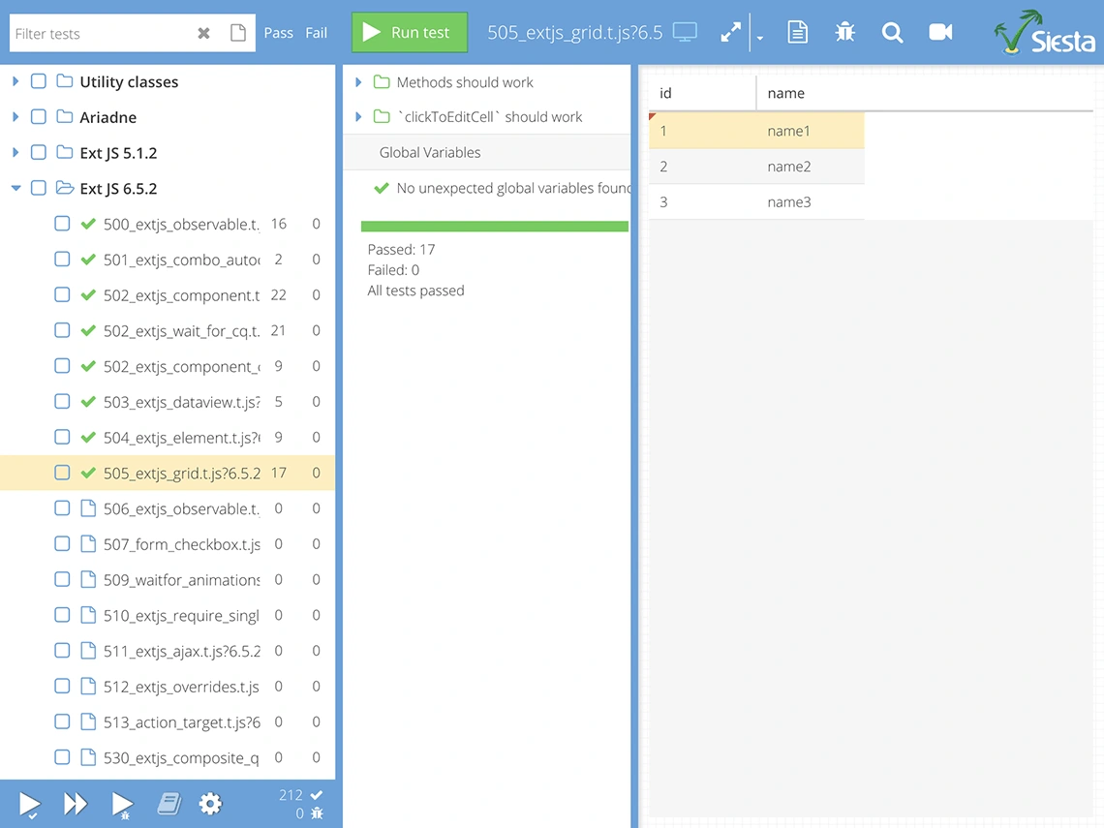Screen dimensions: 1104x828
Task: Select the 513_action_target test
Action: click(x=168, y=721)
